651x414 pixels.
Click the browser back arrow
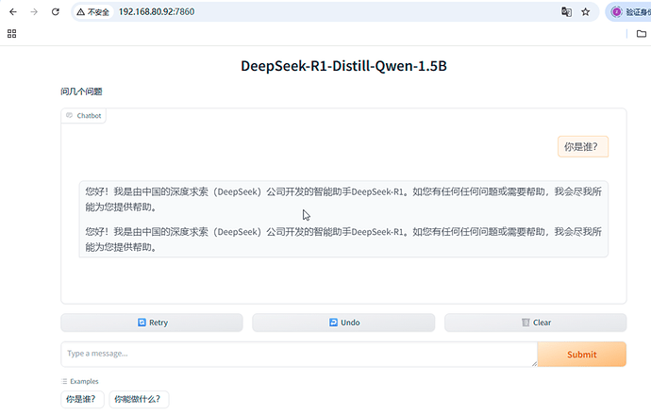(x=12, y=12)
